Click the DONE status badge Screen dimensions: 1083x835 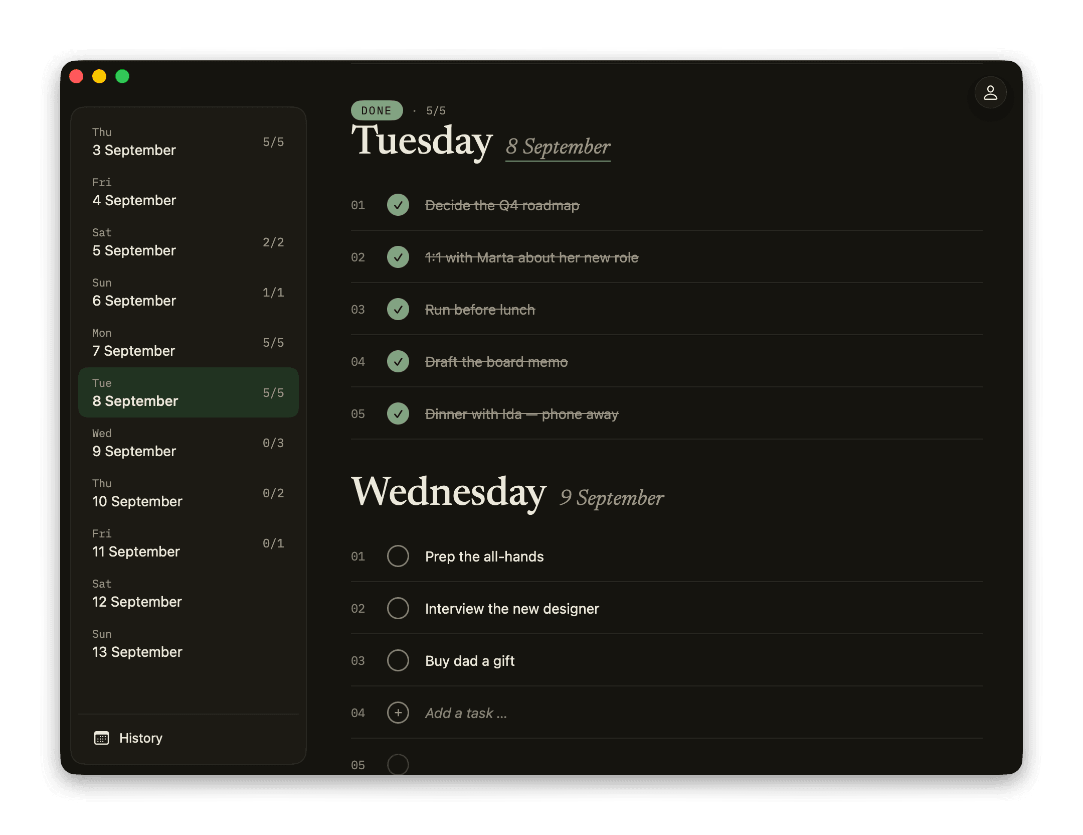377,110
